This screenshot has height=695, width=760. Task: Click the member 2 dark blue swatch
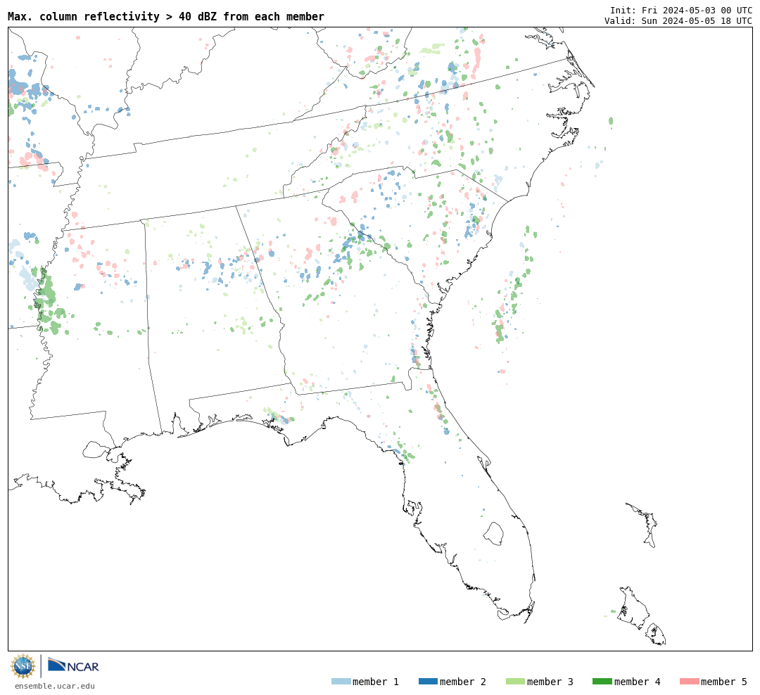point(428,682)
